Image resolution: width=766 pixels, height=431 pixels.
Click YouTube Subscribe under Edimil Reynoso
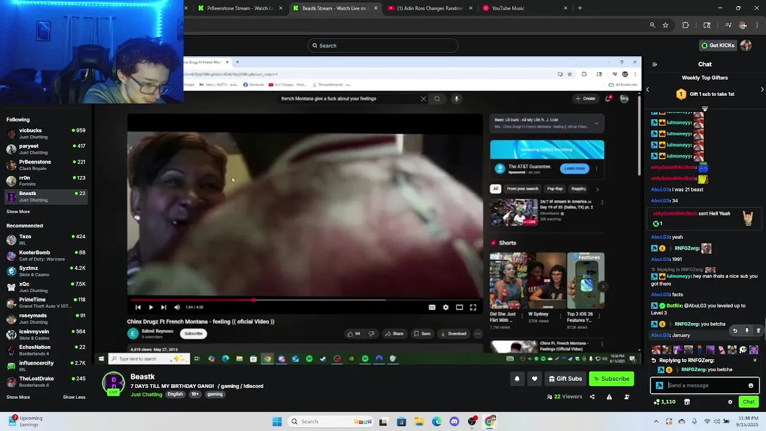click(x=193, y=333)
